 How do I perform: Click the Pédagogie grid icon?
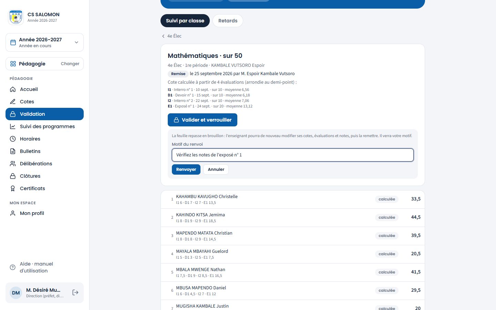coord(13,64)
